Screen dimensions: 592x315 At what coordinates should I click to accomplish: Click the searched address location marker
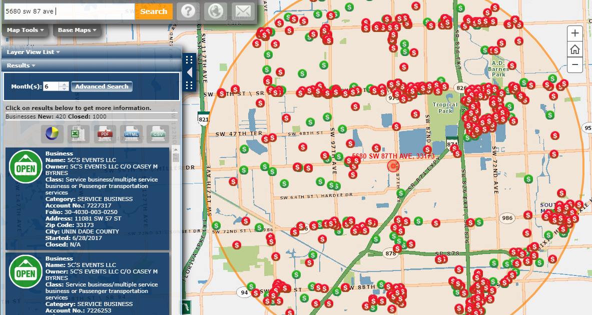coord(393,166)
